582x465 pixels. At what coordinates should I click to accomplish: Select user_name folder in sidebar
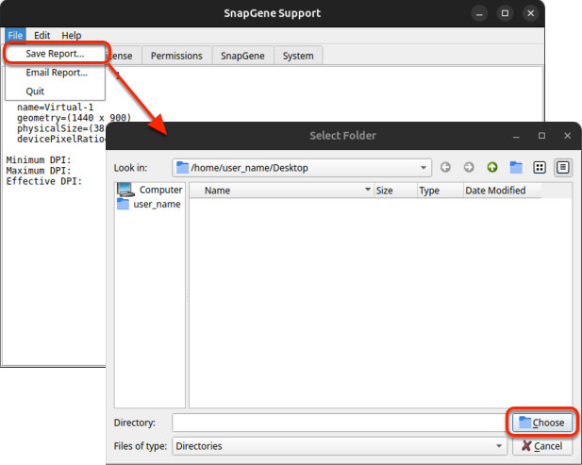coord(149,204)
